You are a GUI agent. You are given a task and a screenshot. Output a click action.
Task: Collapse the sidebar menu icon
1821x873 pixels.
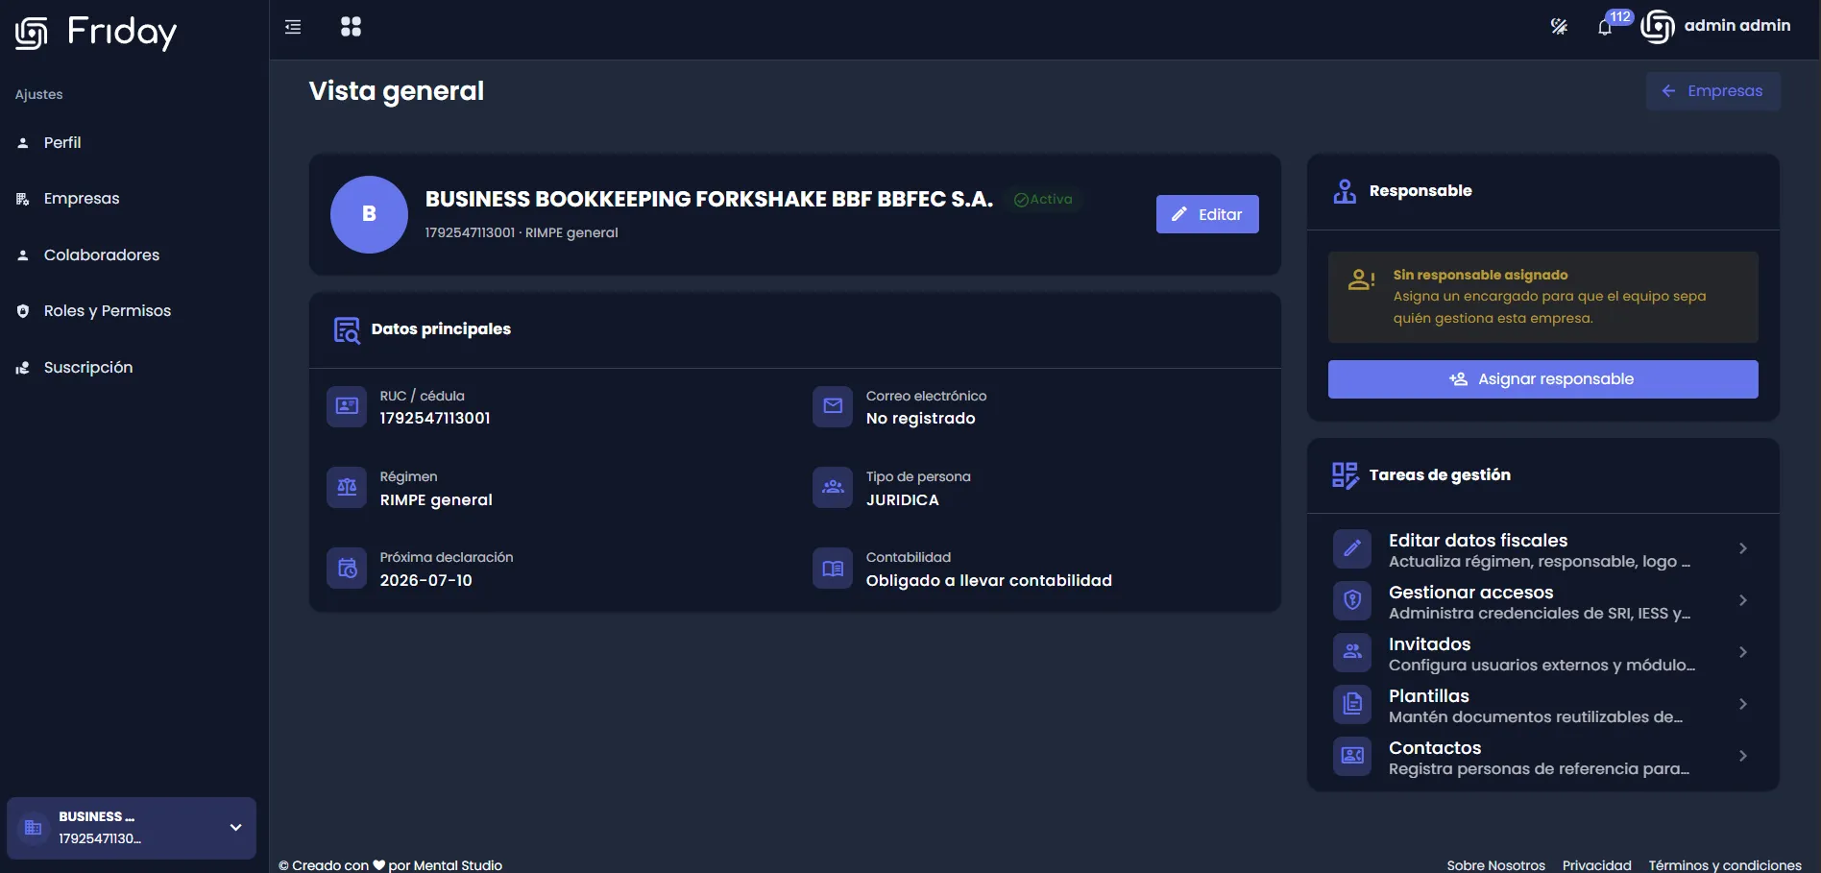(293, 27)
